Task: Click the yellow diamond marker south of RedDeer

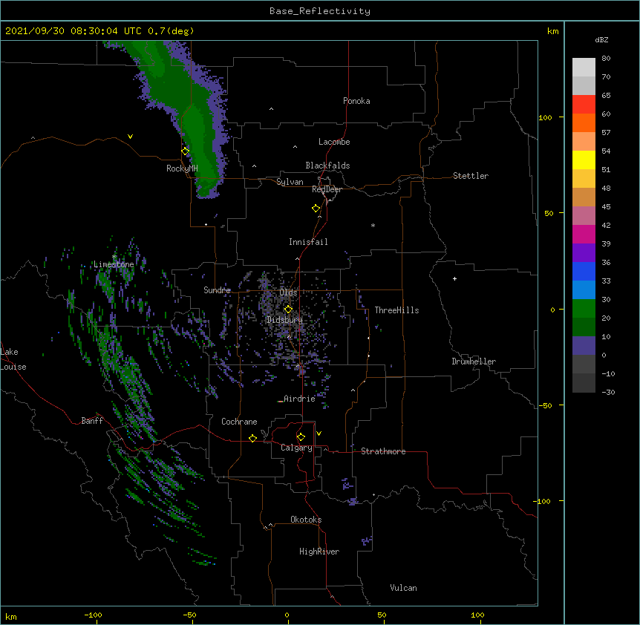Action: pyautogui.click(x=316, y=209)
